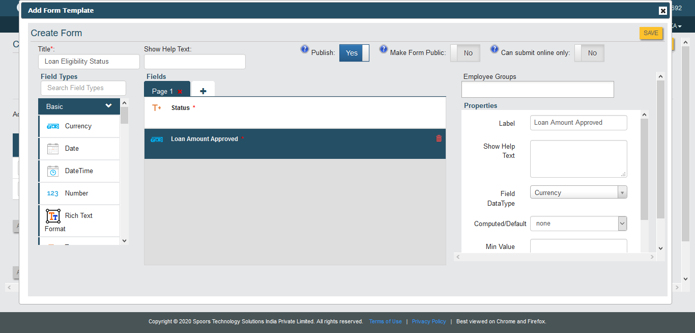Toggle Make Form Public switch
The height and width of the screenshot is (333, 695).
465,53
